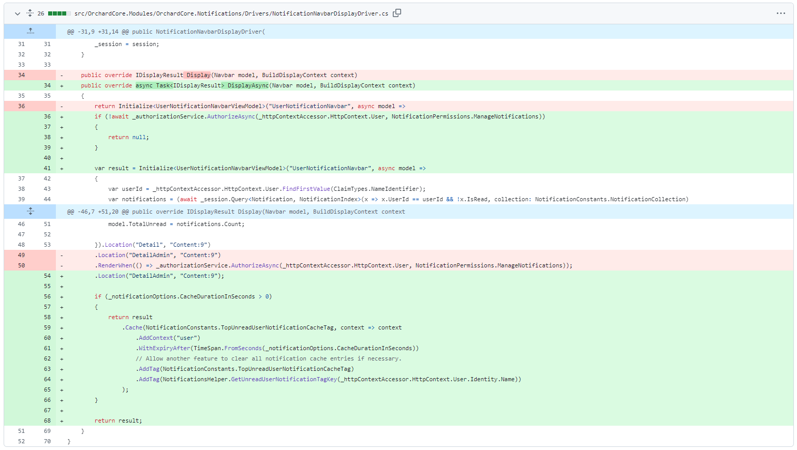Expand hidden lines between lines 44 and 51
This screenshot has height=450, width=797.
coord(30,212)
